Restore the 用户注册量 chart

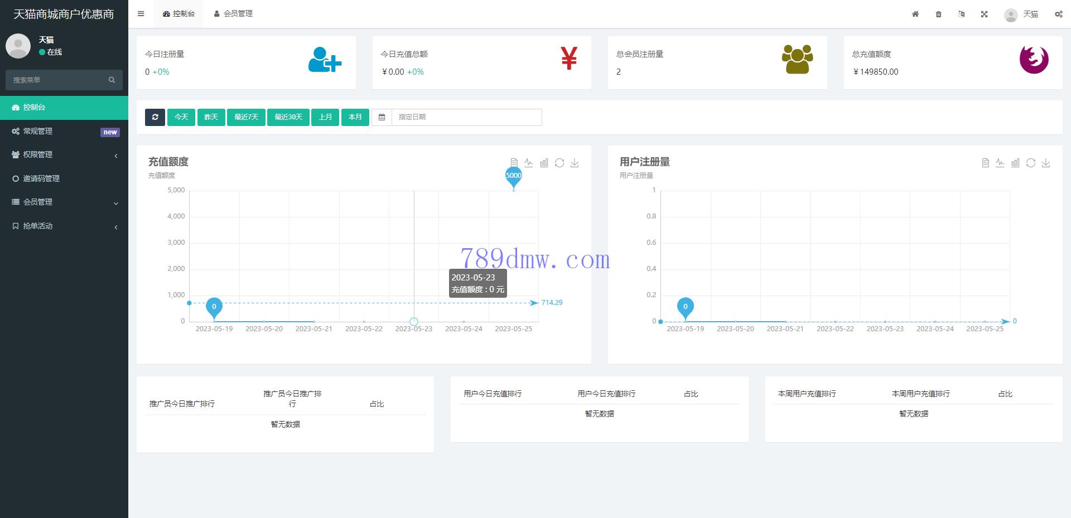coord(1031,163)
